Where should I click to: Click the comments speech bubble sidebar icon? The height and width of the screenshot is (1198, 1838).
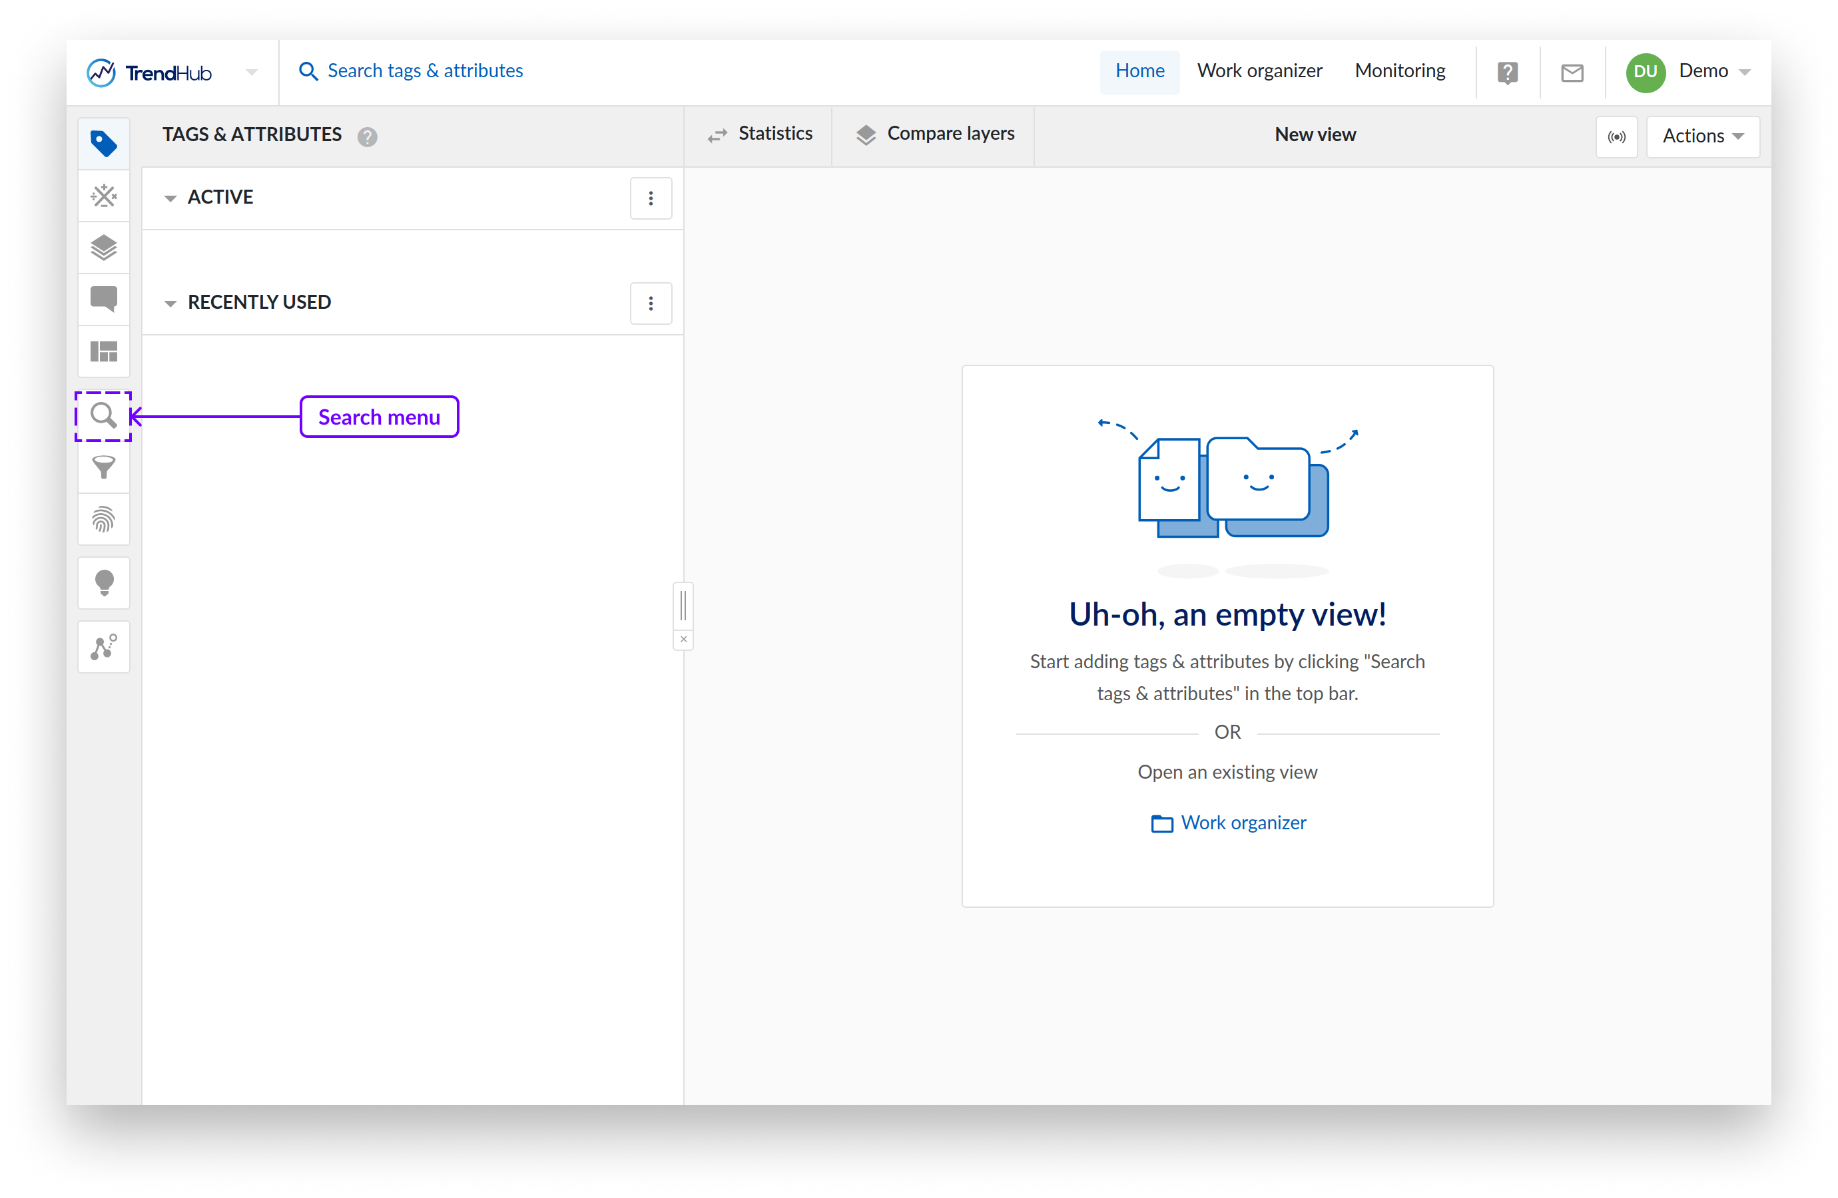[103, 299]
